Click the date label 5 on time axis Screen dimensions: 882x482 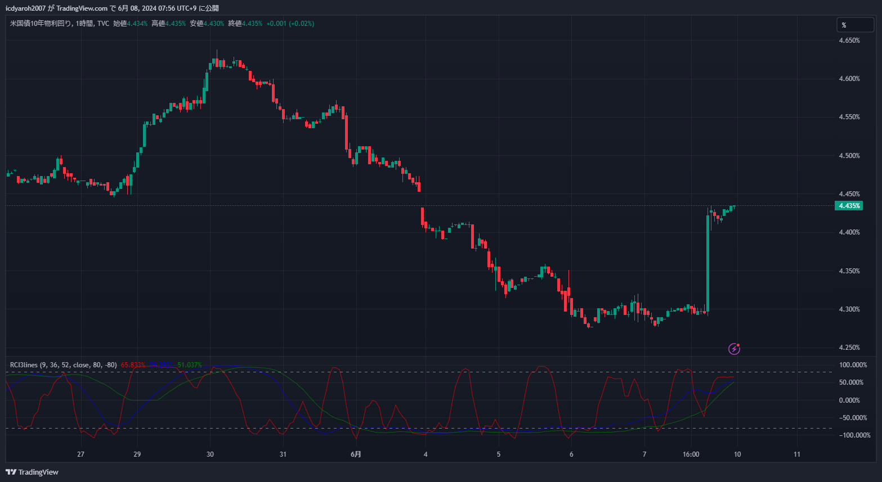click(498, 454)
